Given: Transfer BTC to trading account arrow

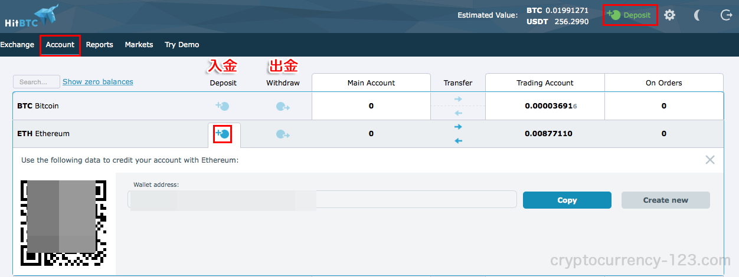Looking at the screenshot, I should (458, 99).
